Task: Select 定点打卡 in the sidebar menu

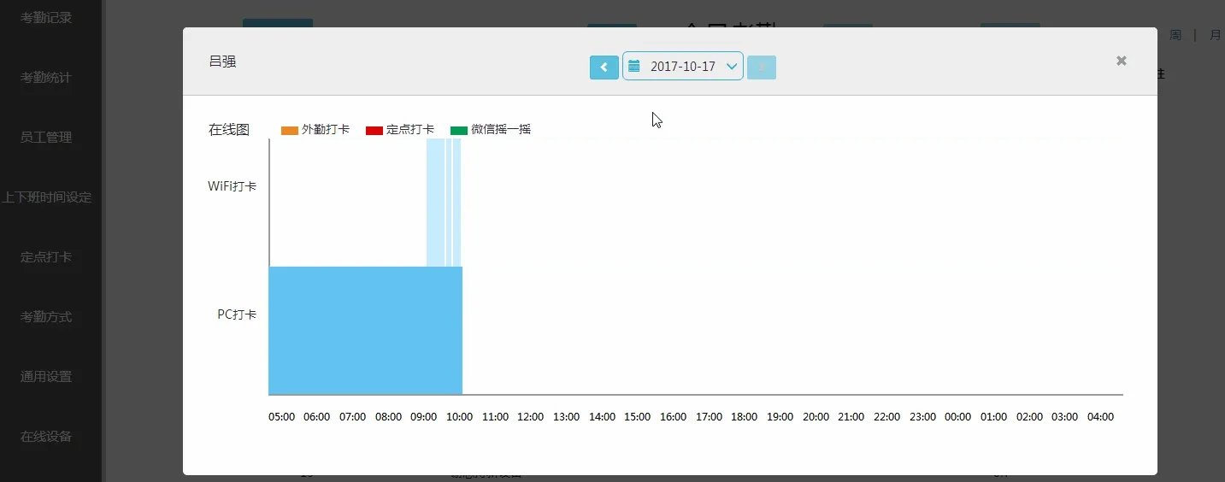Action: pos(46,257)
